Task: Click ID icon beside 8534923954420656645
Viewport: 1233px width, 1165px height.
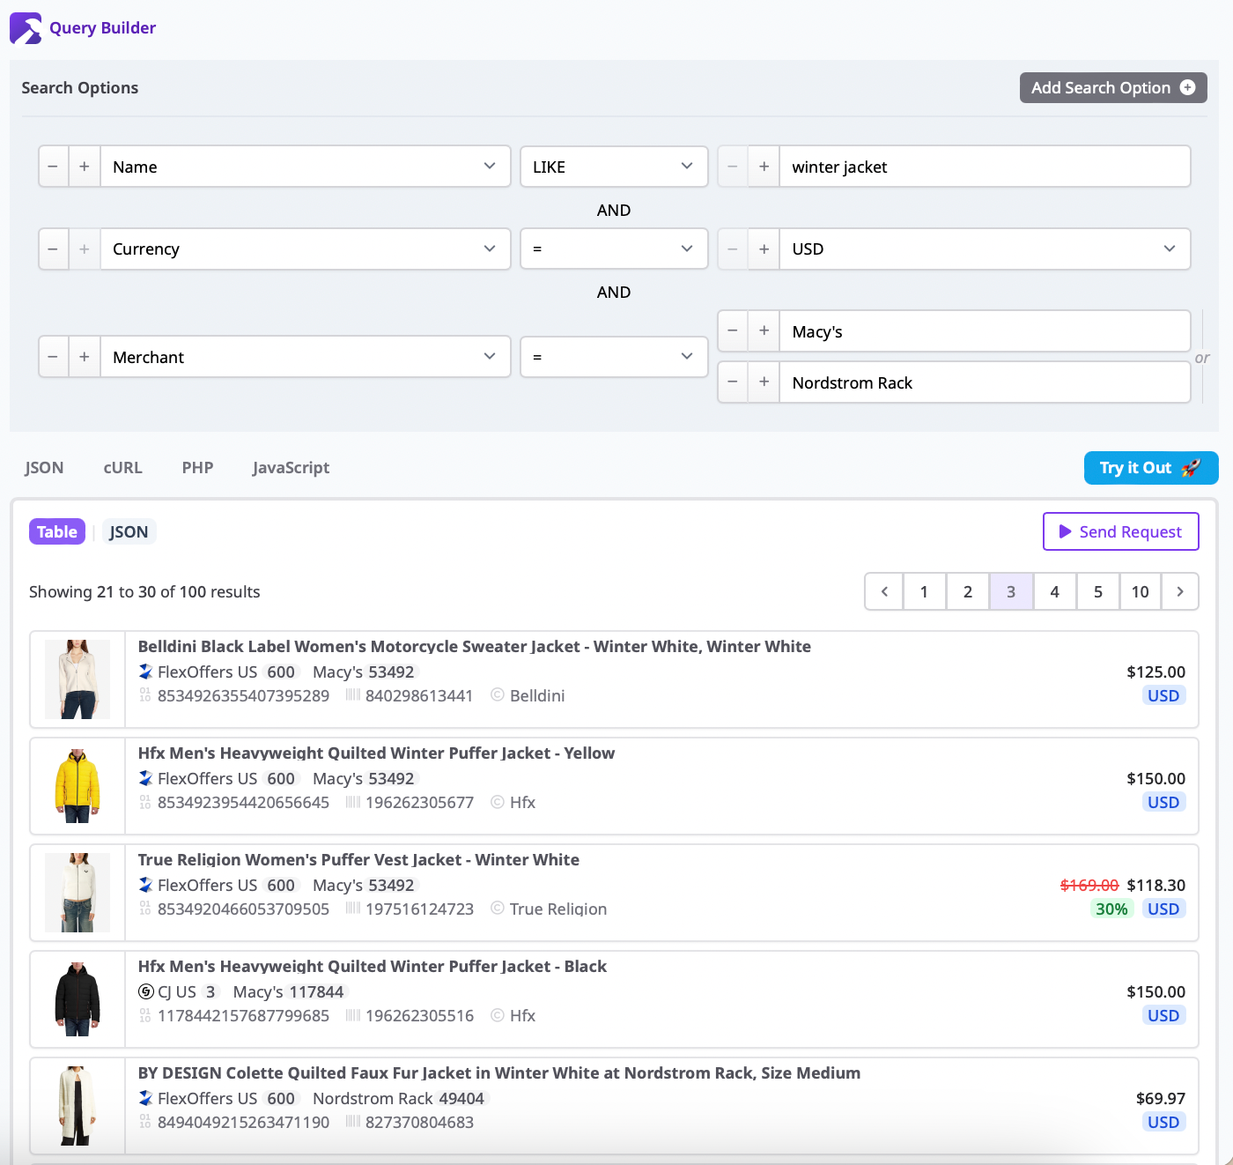Action: pyautogui.click(x=145, y=802)
